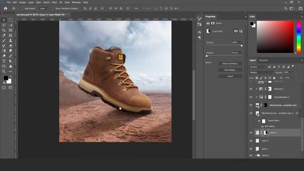The width and height of the screenshot is (304, 171).
Task: Click the vertical hue spectrum bar
Action: point(299,37)
